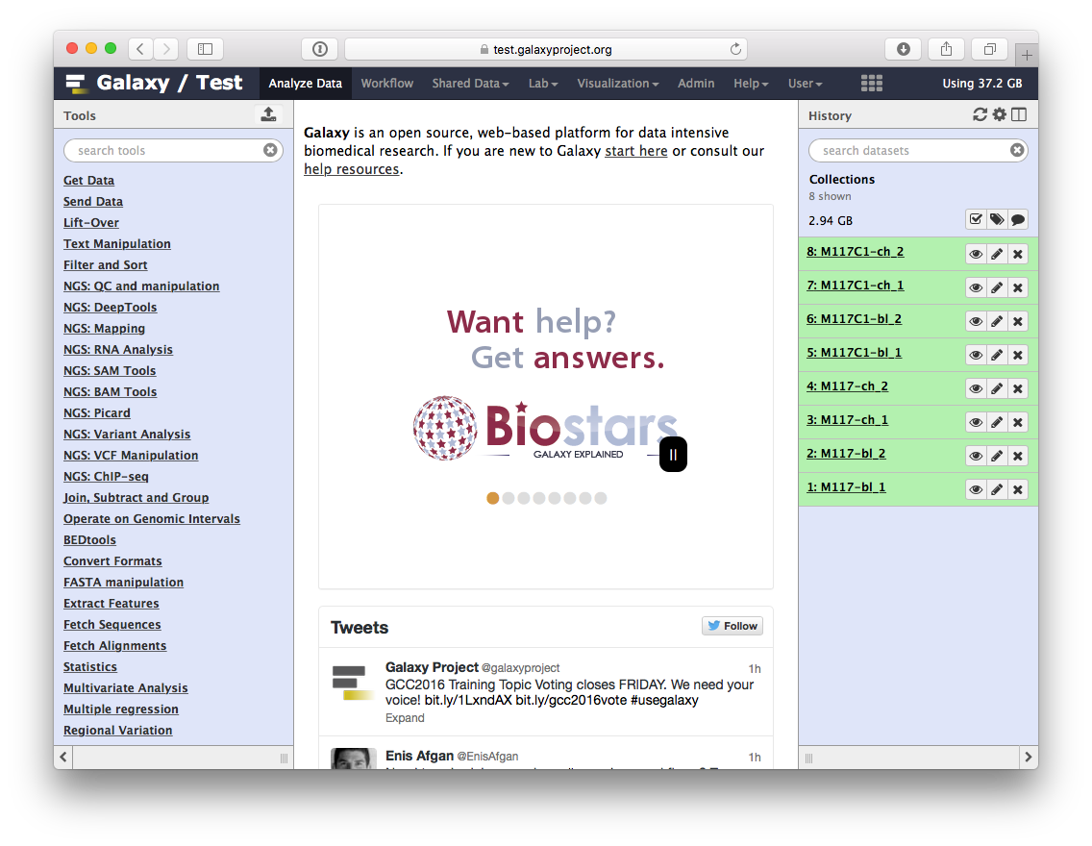Image resolution: width=1092 pixels, height=846 pixels.
Task: Edit attributes of 7: M117C1-ch_1
Action: [997, 287]
